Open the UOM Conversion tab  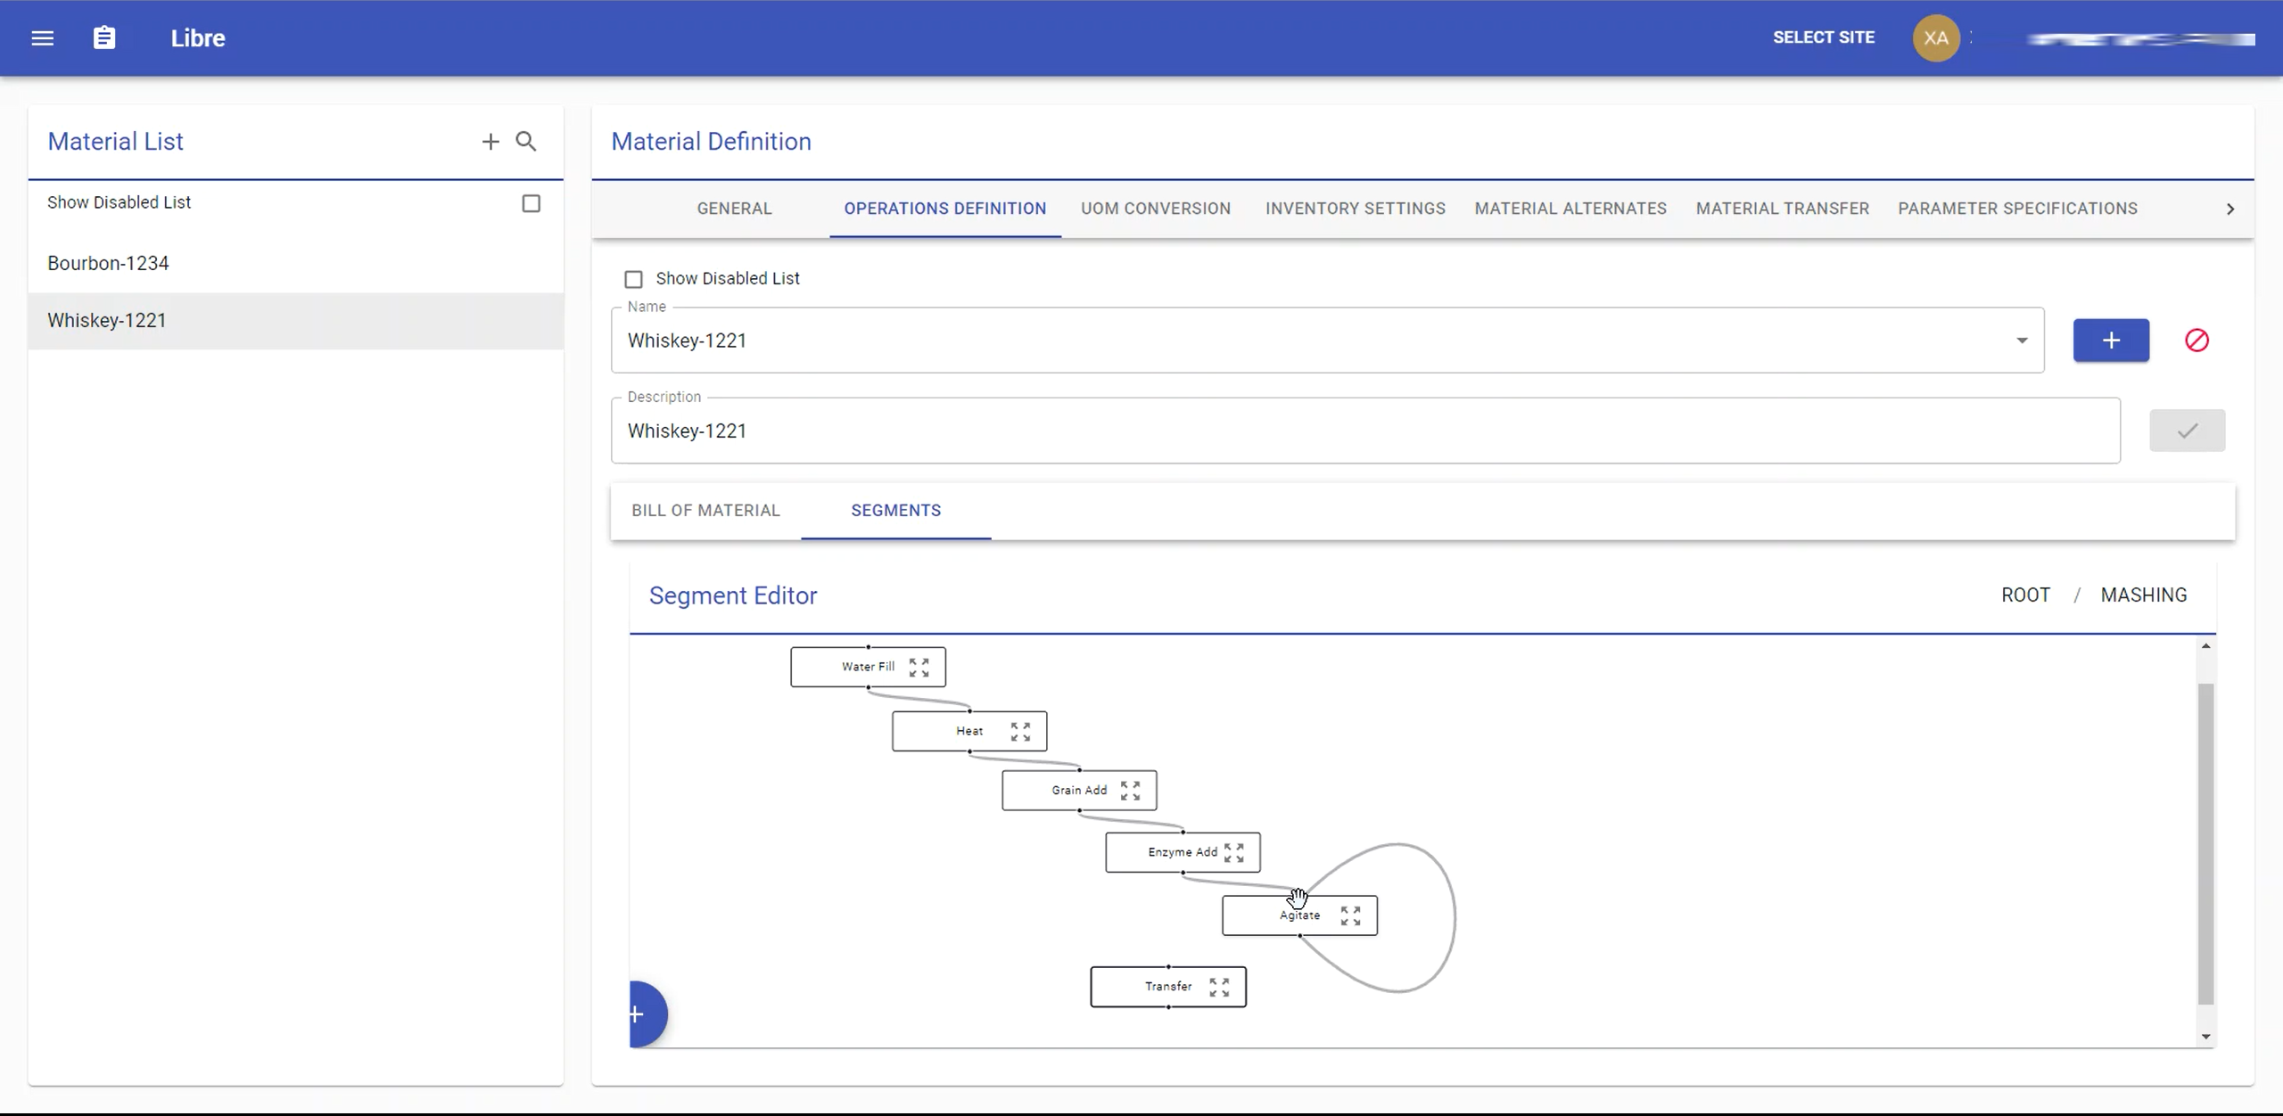point(1155,209)
